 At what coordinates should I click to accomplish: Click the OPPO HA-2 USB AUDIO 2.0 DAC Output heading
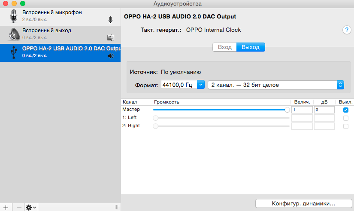click(x=180, y=16)
